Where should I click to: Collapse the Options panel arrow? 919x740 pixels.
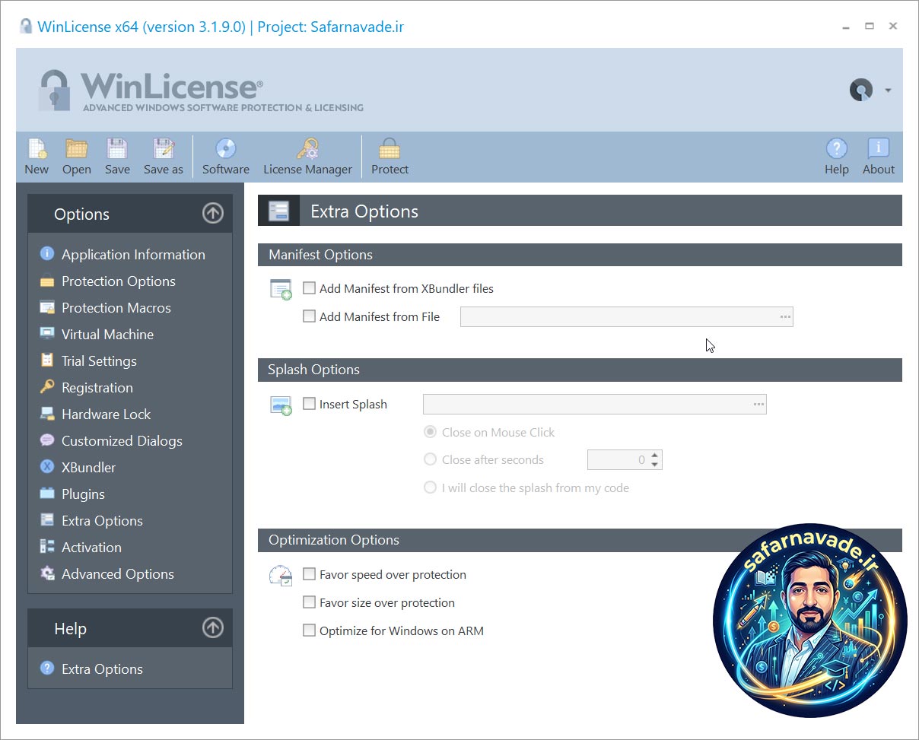(x=213, y=214)
